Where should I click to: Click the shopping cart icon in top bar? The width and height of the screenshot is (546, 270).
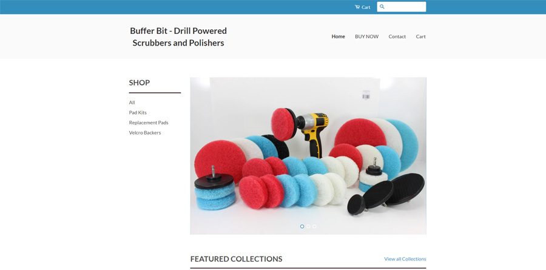[x=357, y=7]
